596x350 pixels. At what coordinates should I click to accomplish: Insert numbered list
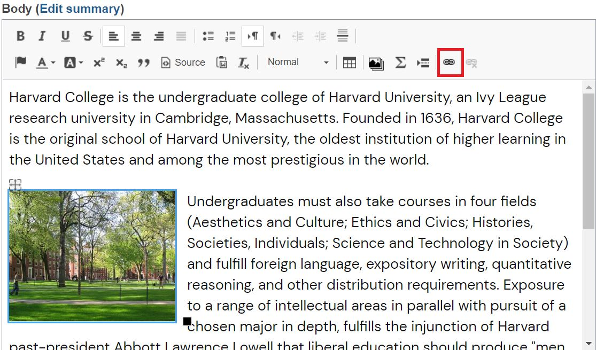pyautogui.click(x=230, y=36)
